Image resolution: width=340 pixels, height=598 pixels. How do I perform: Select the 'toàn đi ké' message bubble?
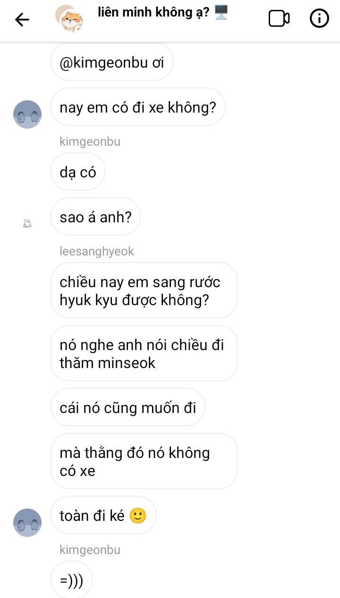pos(103,515)
